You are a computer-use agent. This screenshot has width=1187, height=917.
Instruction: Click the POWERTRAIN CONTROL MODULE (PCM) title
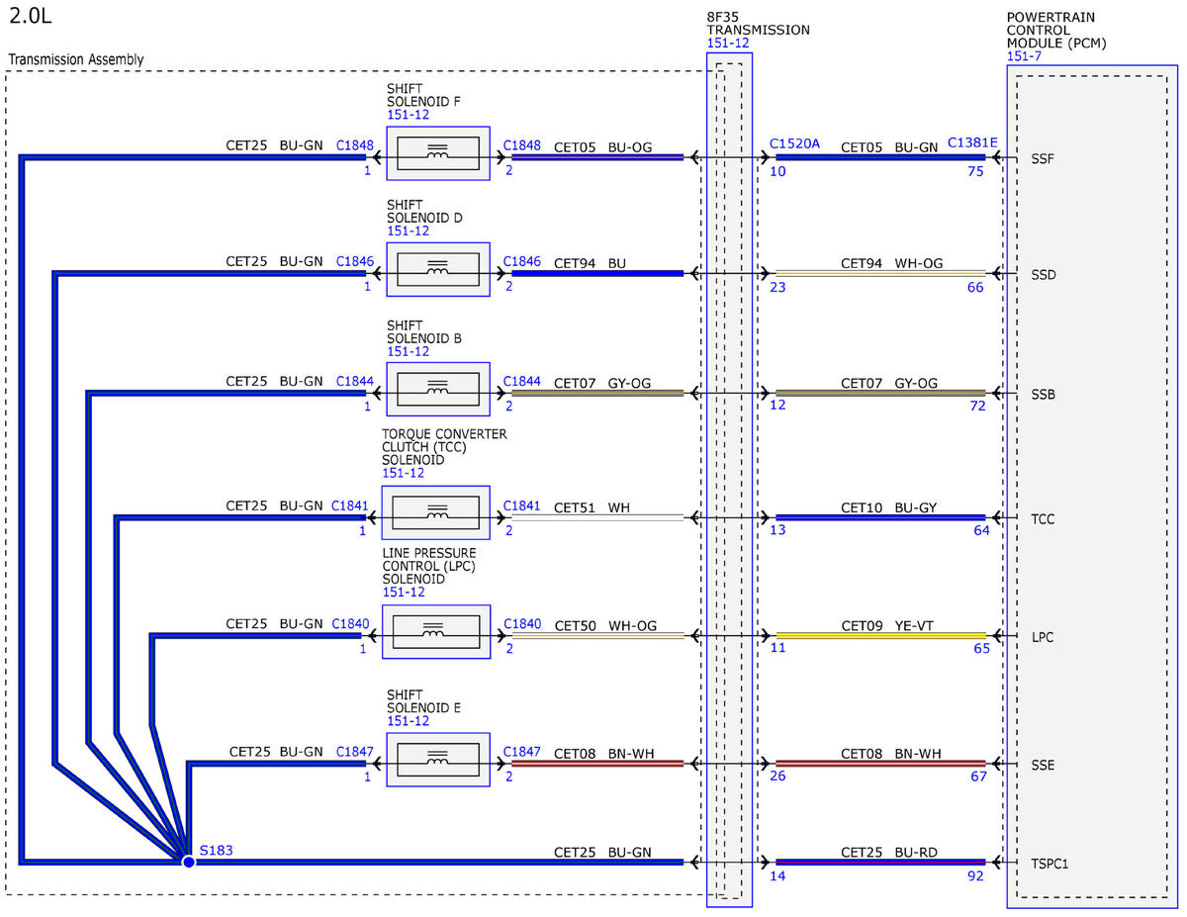coord(1056,31)
